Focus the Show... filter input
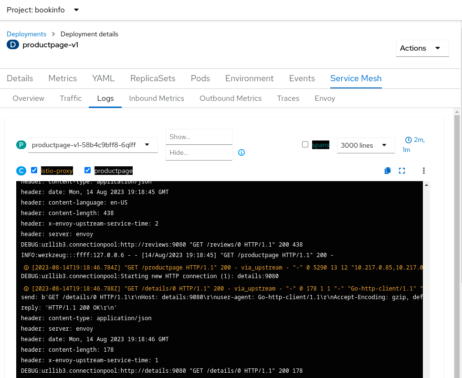Screen dimensions: 462x378 (199, 137)
